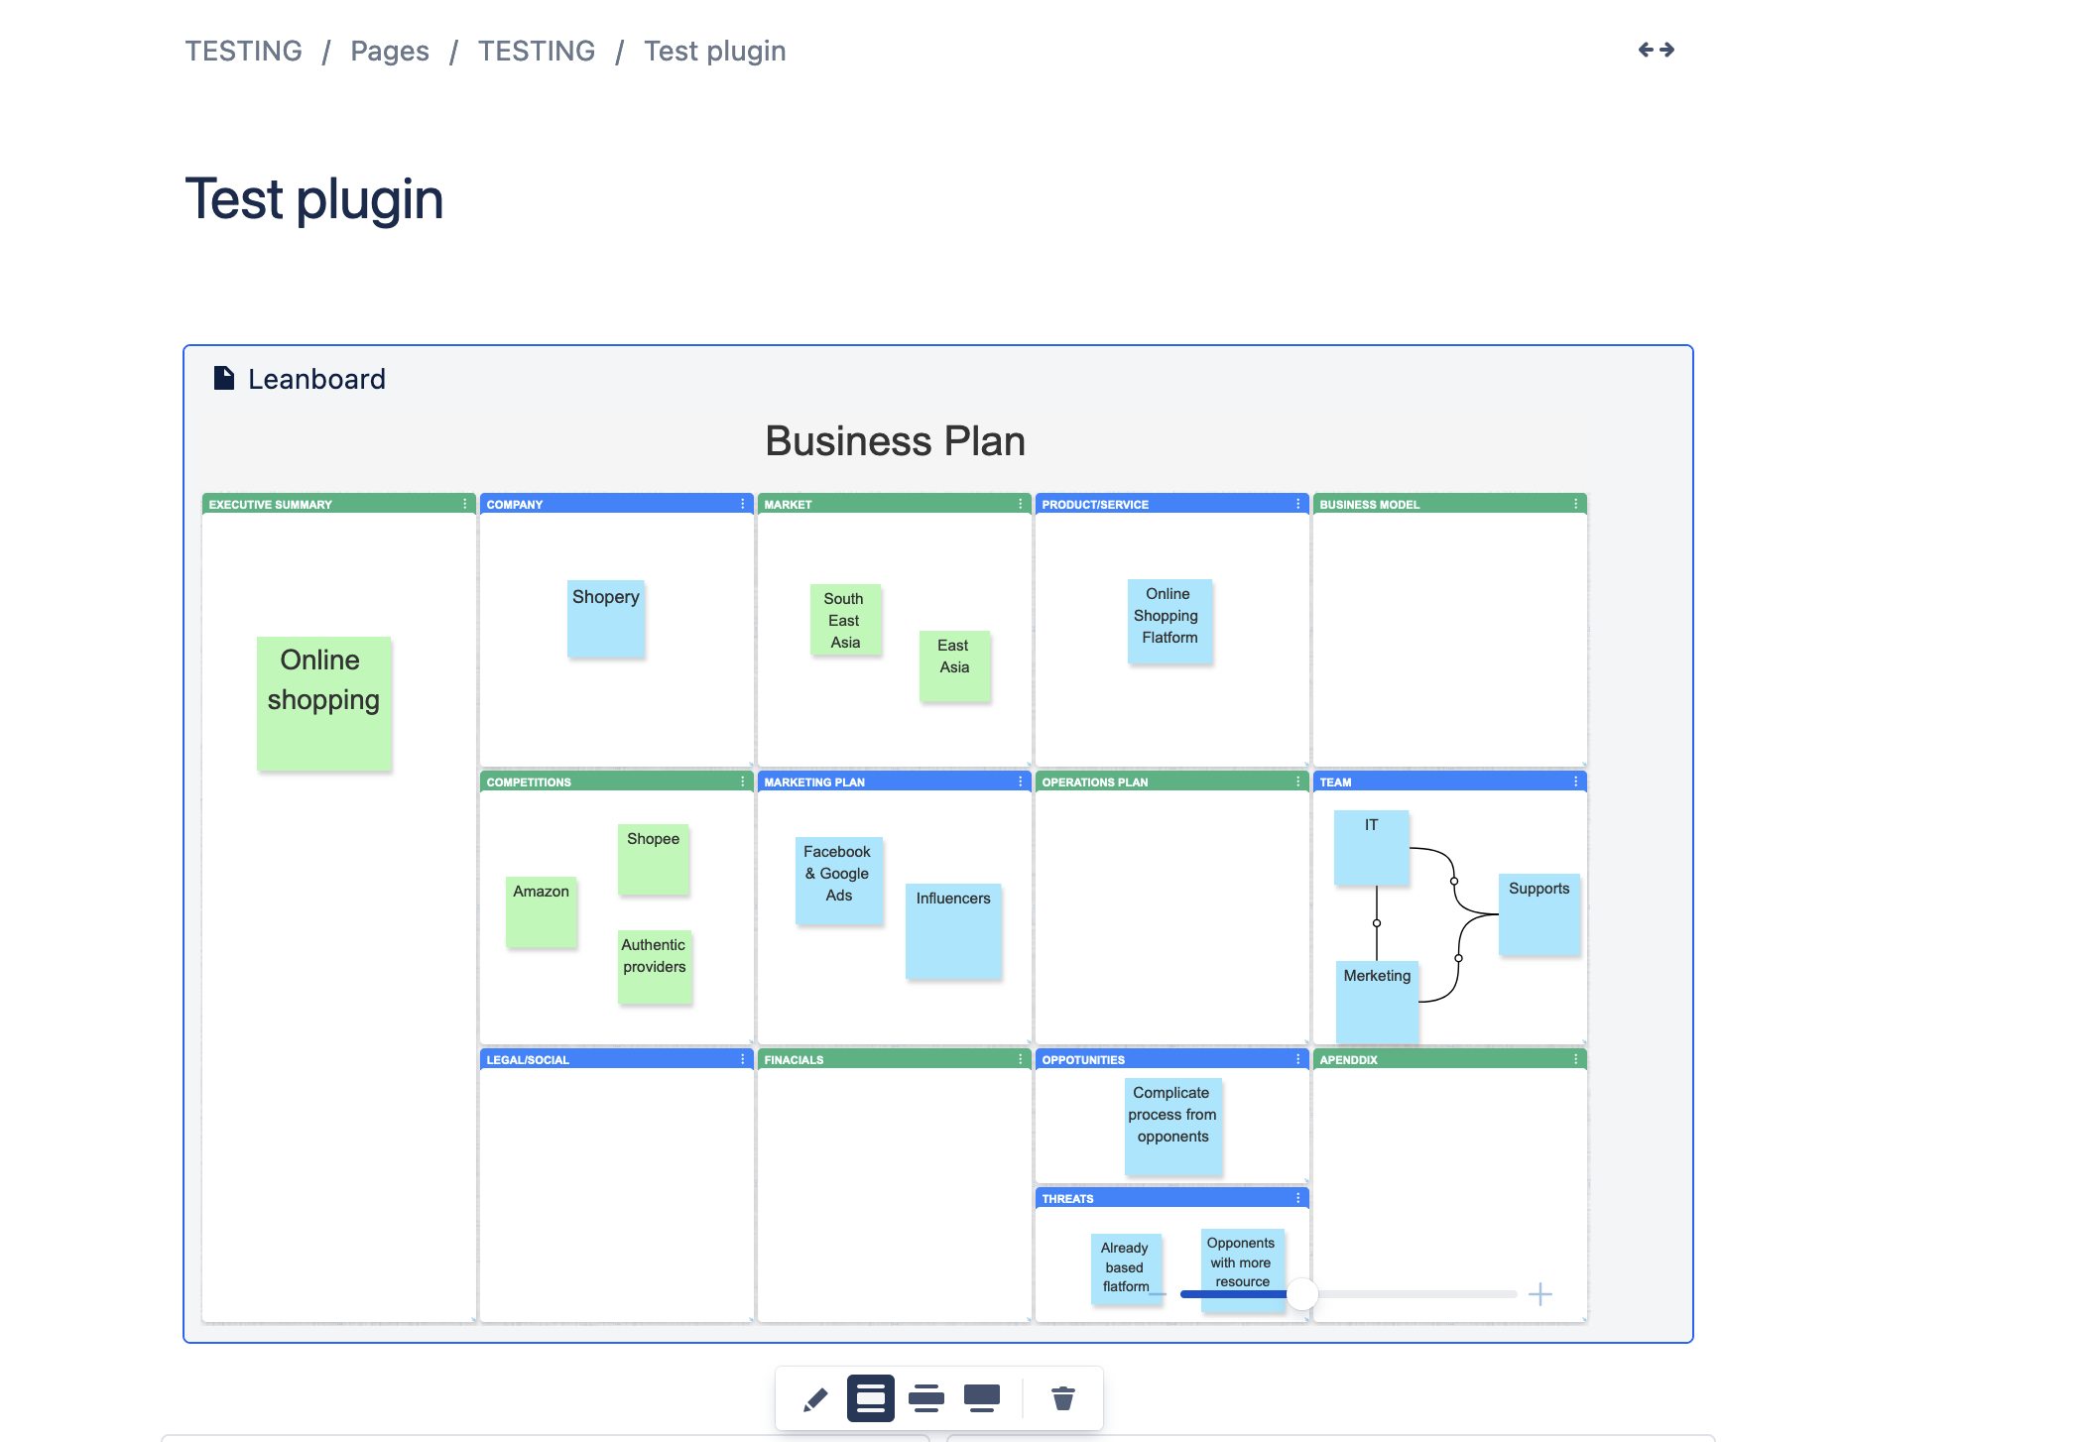Viewport: 2091px width, 1442px height.
Task: Select the Shopery sticky note
Action: point(605,619)
